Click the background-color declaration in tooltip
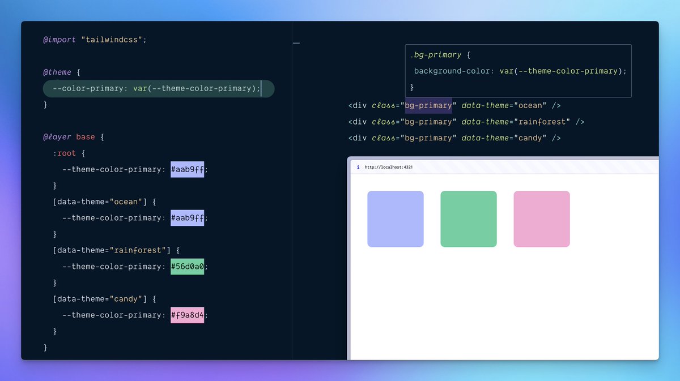The width and height of the screenshot is (680, 381). (520, 71)
